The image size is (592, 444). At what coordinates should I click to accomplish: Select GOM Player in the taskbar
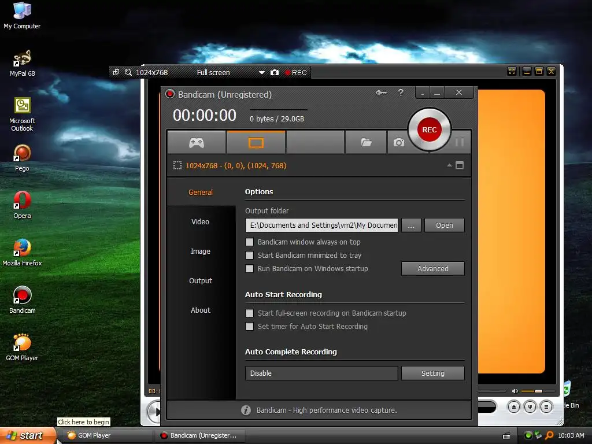(x=108, y=435)
